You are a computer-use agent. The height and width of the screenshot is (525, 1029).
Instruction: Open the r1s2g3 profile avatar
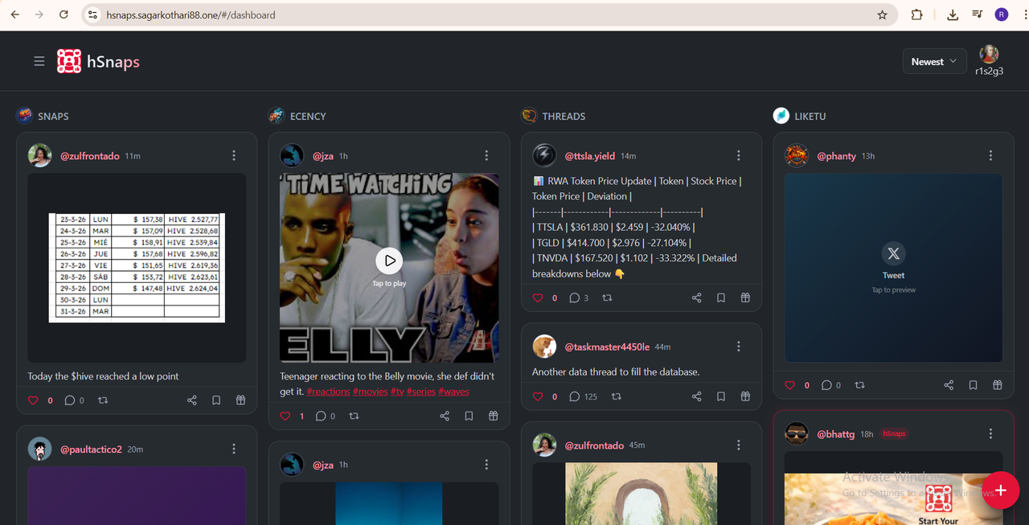(989, 55)
